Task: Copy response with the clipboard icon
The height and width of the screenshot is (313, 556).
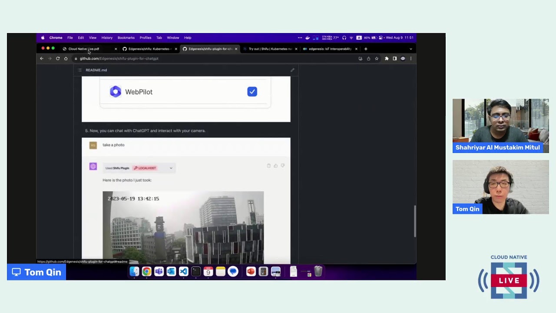Action: coord(268,166)
